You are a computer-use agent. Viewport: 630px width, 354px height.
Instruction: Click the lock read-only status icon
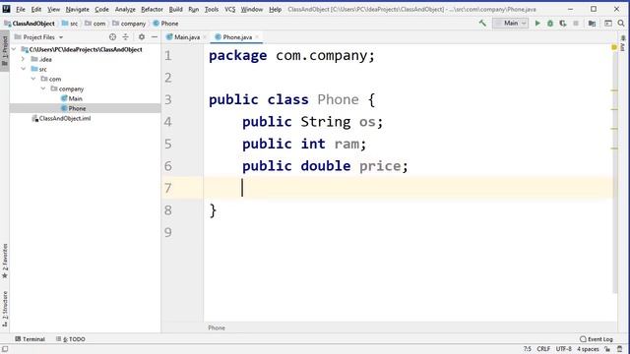607,349
